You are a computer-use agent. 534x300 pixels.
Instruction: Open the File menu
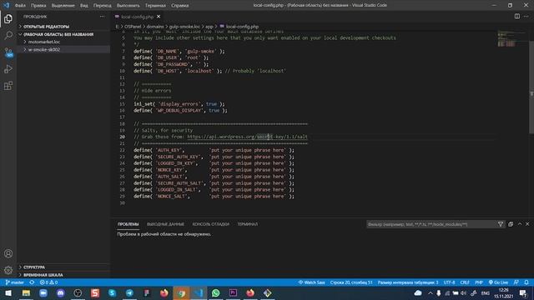click(20, 5)
